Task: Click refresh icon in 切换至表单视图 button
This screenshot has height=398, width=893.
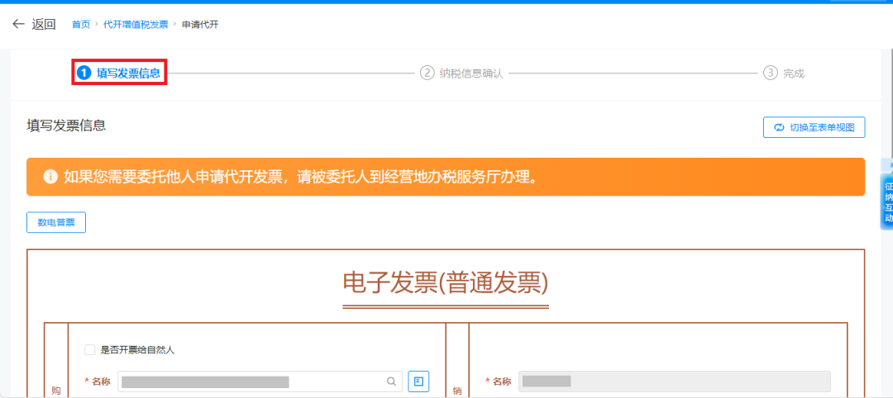Action: [779, 127]
